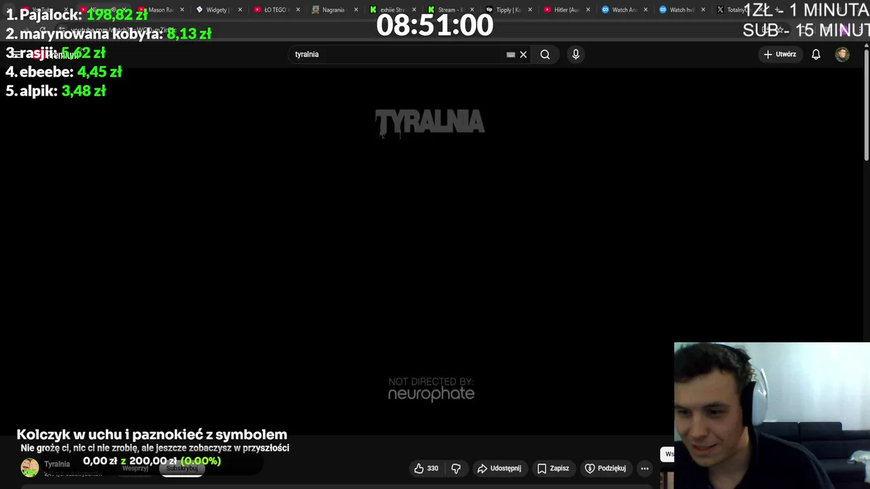Clear the search text with the X icon

coord(523,54)
